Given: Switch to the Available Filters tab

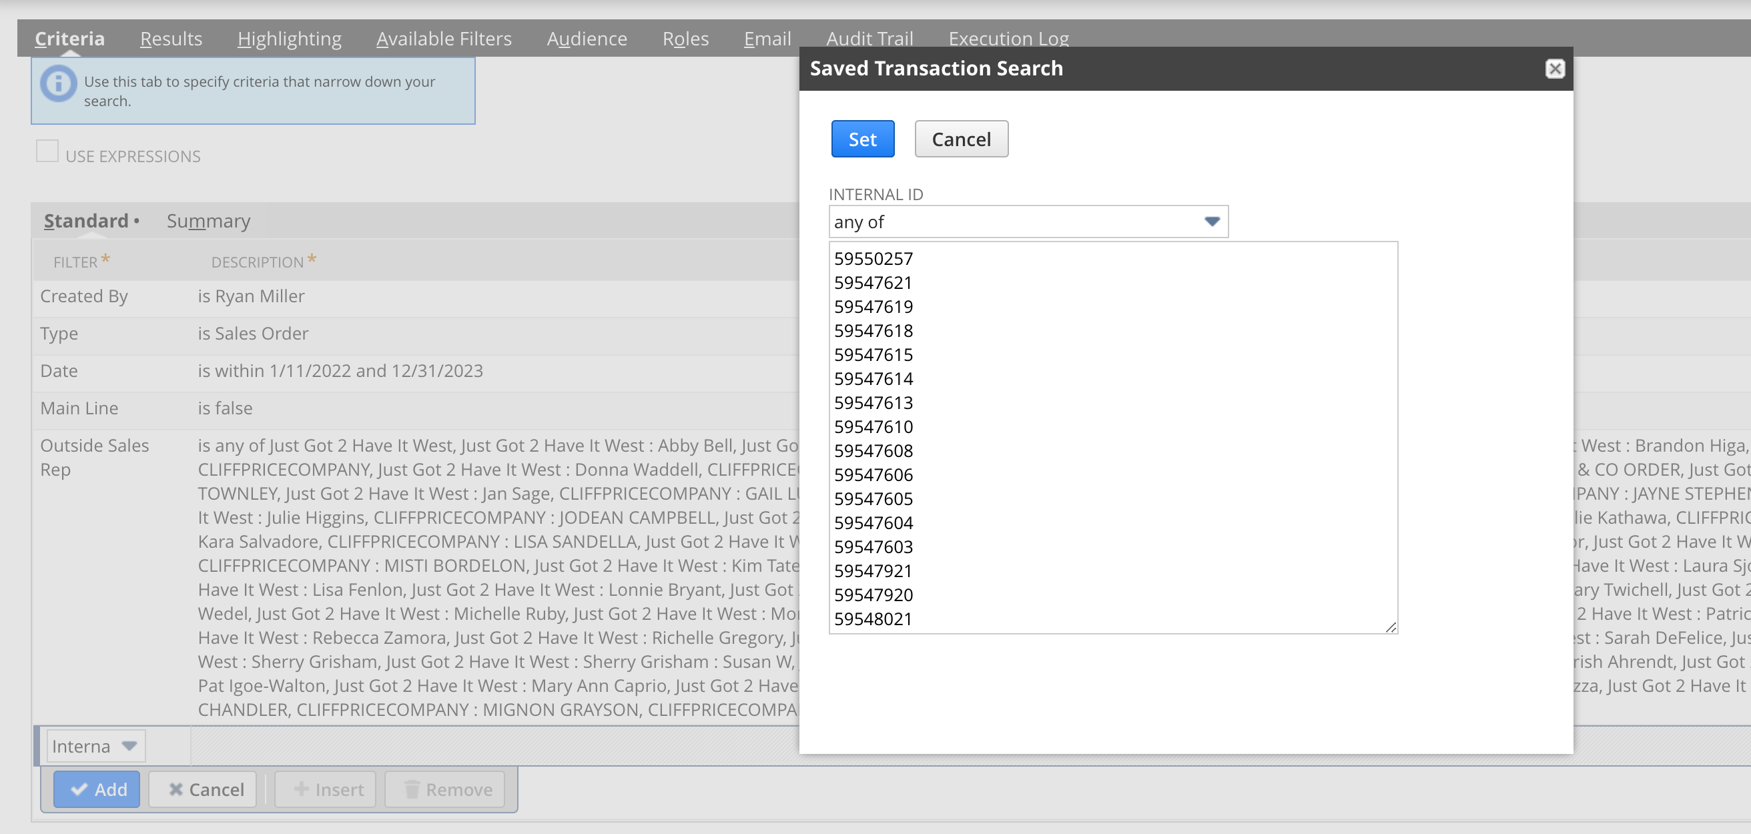Looking at the screenshot, I should tap(444, 39).
